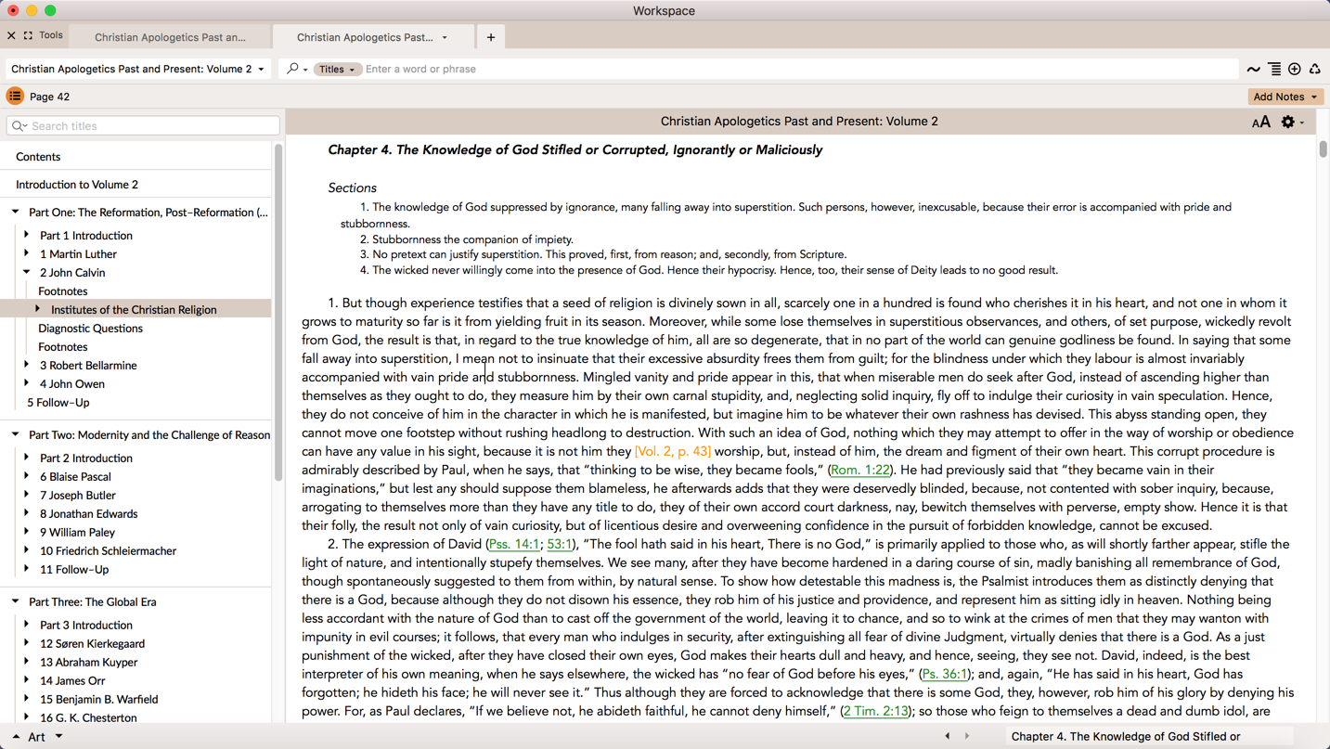Expand the 14 James Orr entry
The image size is (1330, 749).
(27, 680)
